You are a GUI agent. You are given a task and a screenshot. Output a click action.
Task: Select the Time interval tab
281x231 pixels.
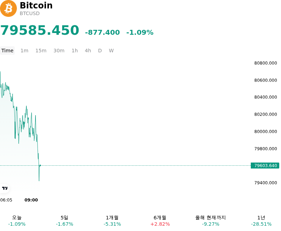(x=7, y=51)
